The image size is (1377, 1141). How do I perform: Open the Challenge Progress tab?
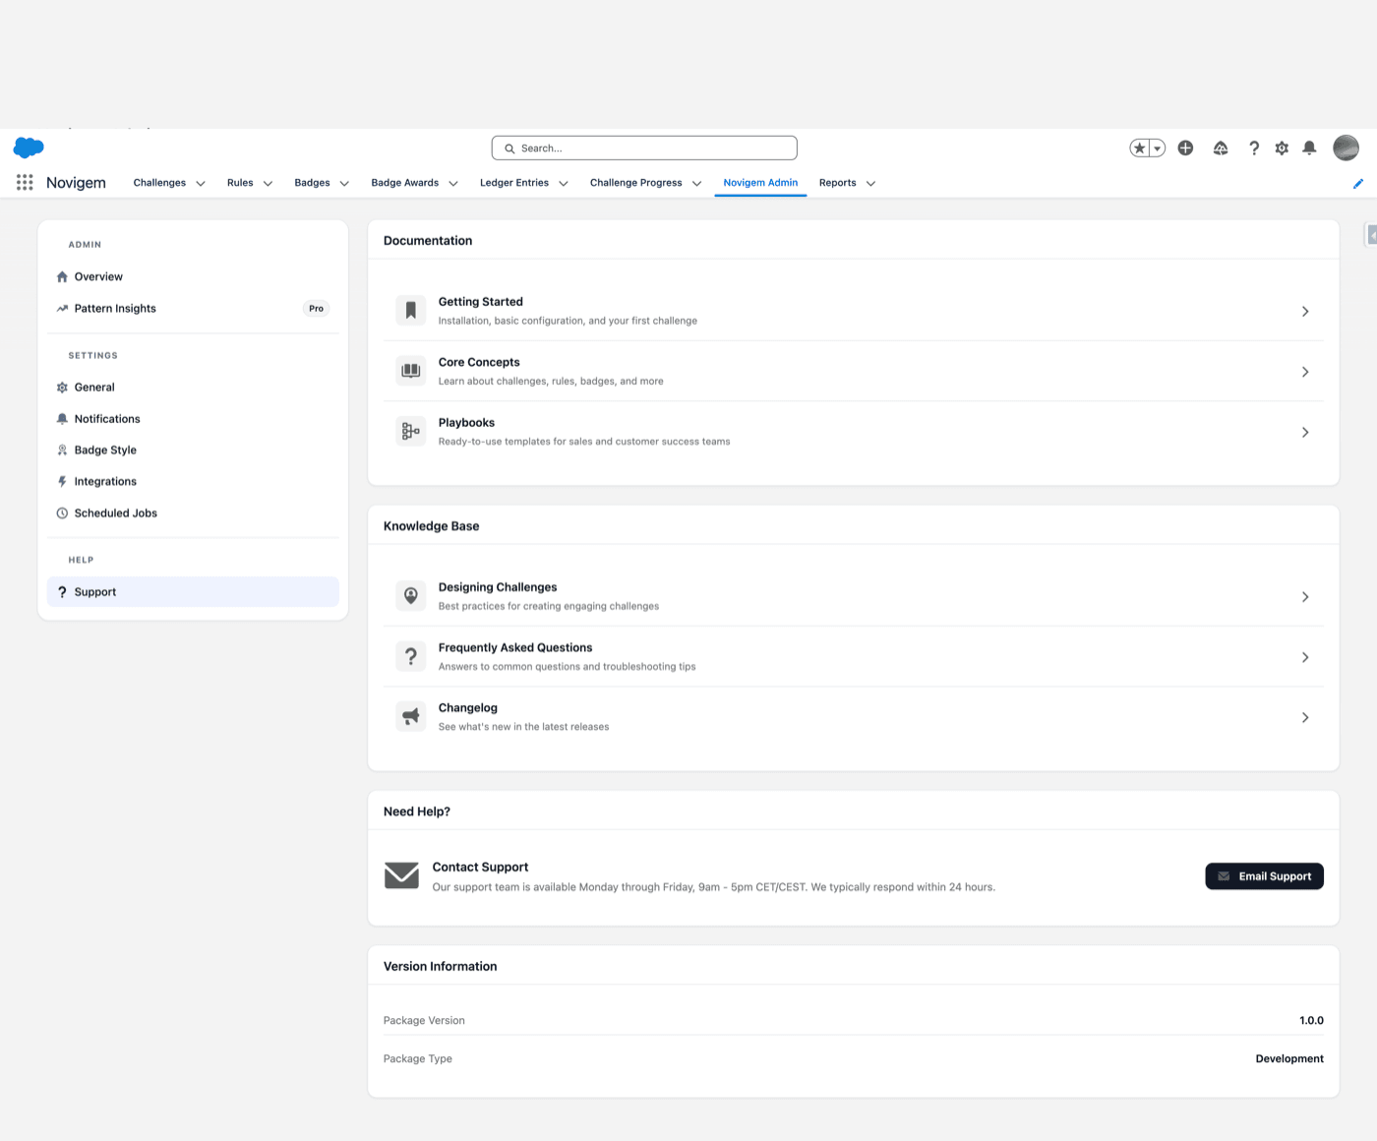point(635,183)
